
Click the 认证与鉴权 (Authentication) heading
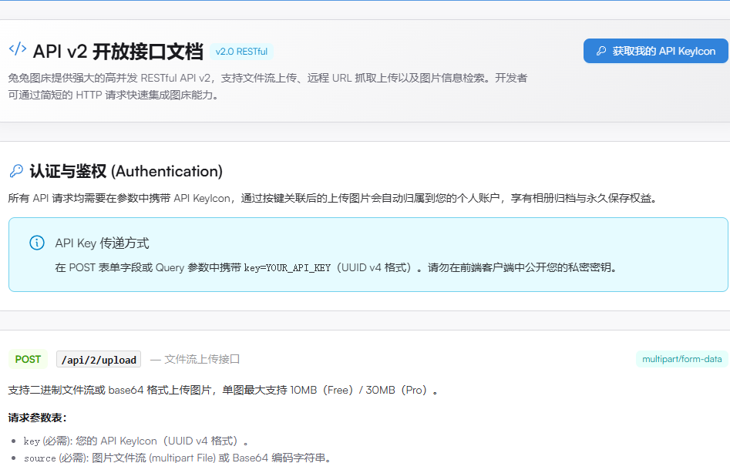[126, 171]
